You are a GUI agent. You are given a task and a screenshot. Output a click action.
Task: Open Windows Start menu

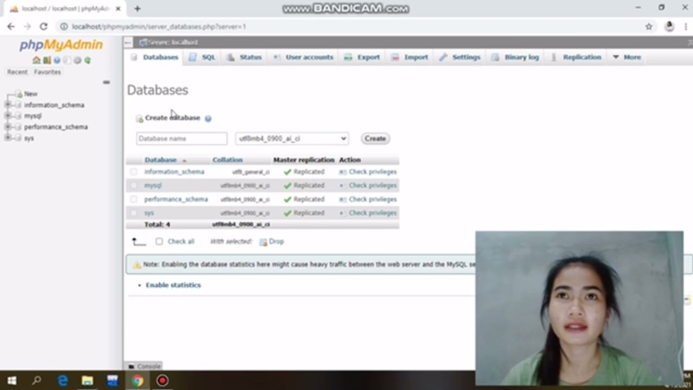pos(12,381)
